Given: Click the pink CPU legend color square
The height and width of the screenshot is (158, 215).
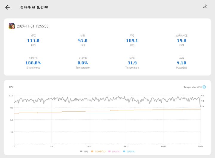Looking at the screenshot, I should pos(109,151).
